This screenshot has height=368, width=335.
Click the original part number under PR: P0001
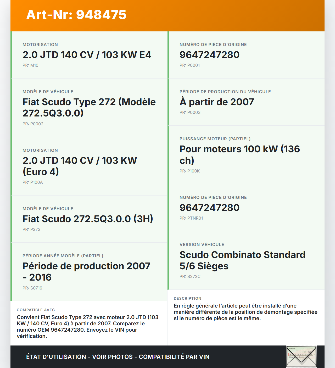pos(209,55)
